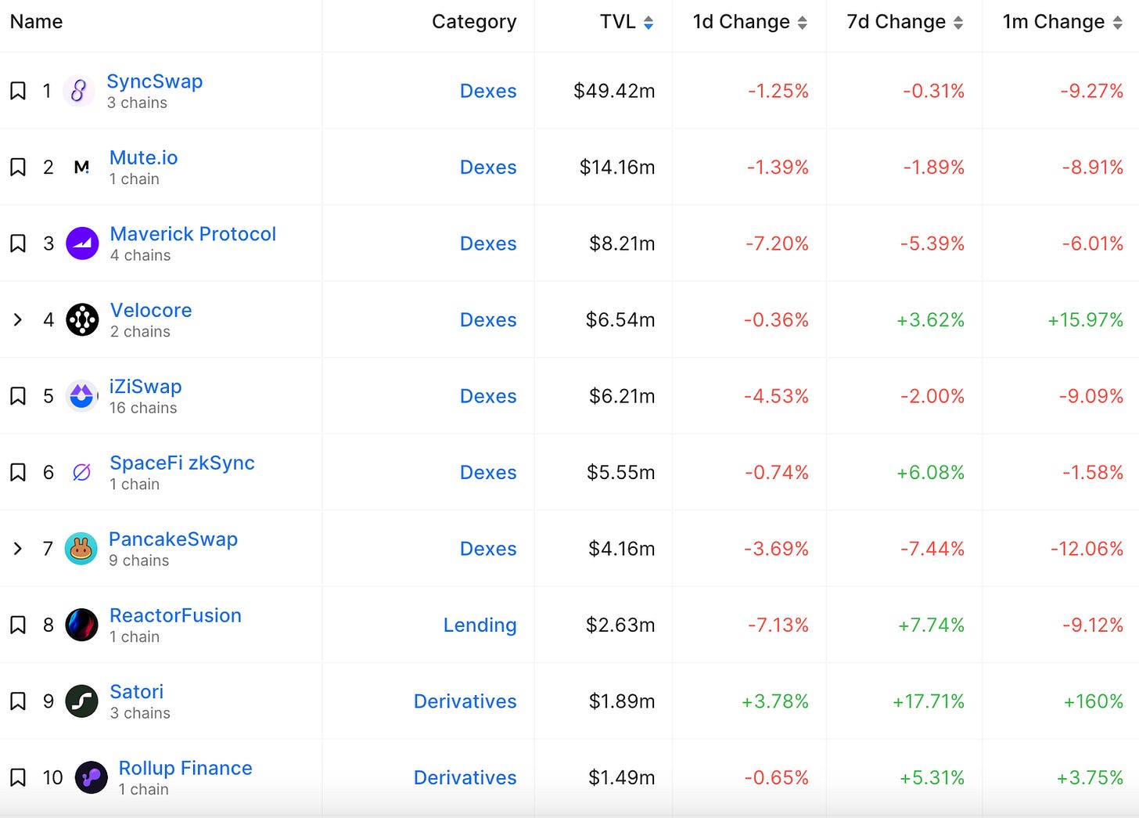Select the $1.89m TVL value
1139x818 pixels.
[622, 701]
